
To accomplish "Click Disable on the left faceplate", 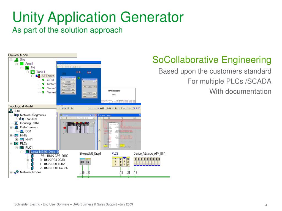I will [65, 86].
